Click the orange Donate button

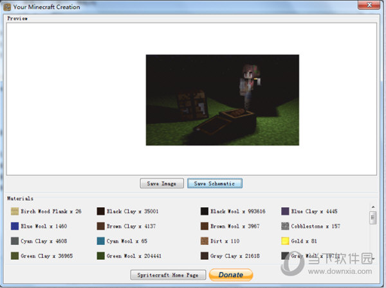pyautogui.click(x=231, y=275)
